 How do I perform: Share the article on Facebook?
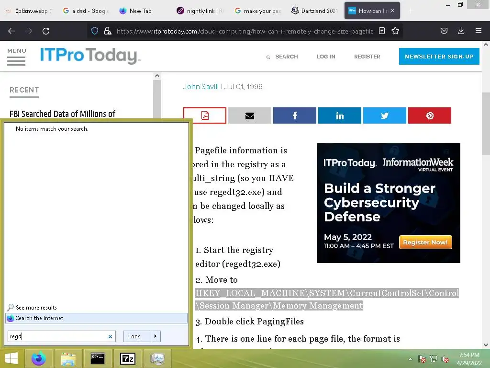[295, 115]
